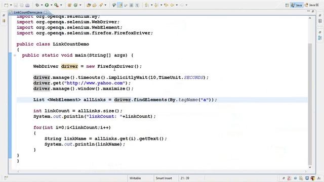Click the left sidebar Package Explorer icon
Image resolution: width=324 pixels, height=182 pixels.
(x=4, y=21)
